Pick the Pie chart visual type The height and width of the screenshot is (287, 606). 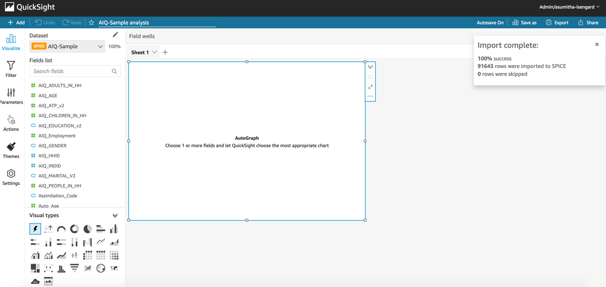coord(88,229)
